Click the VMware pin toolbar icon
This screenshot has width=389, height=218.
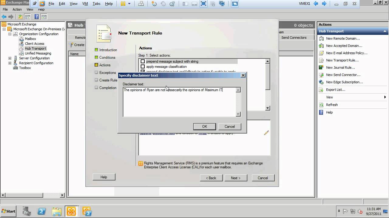coord(35,4)
